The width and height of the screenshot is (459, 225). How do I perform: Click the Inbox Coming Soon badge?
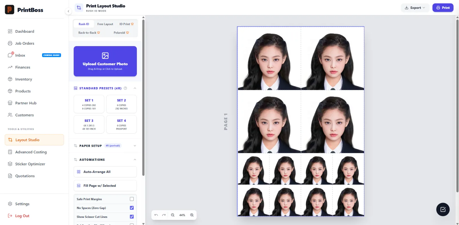(x=52, y=55)
